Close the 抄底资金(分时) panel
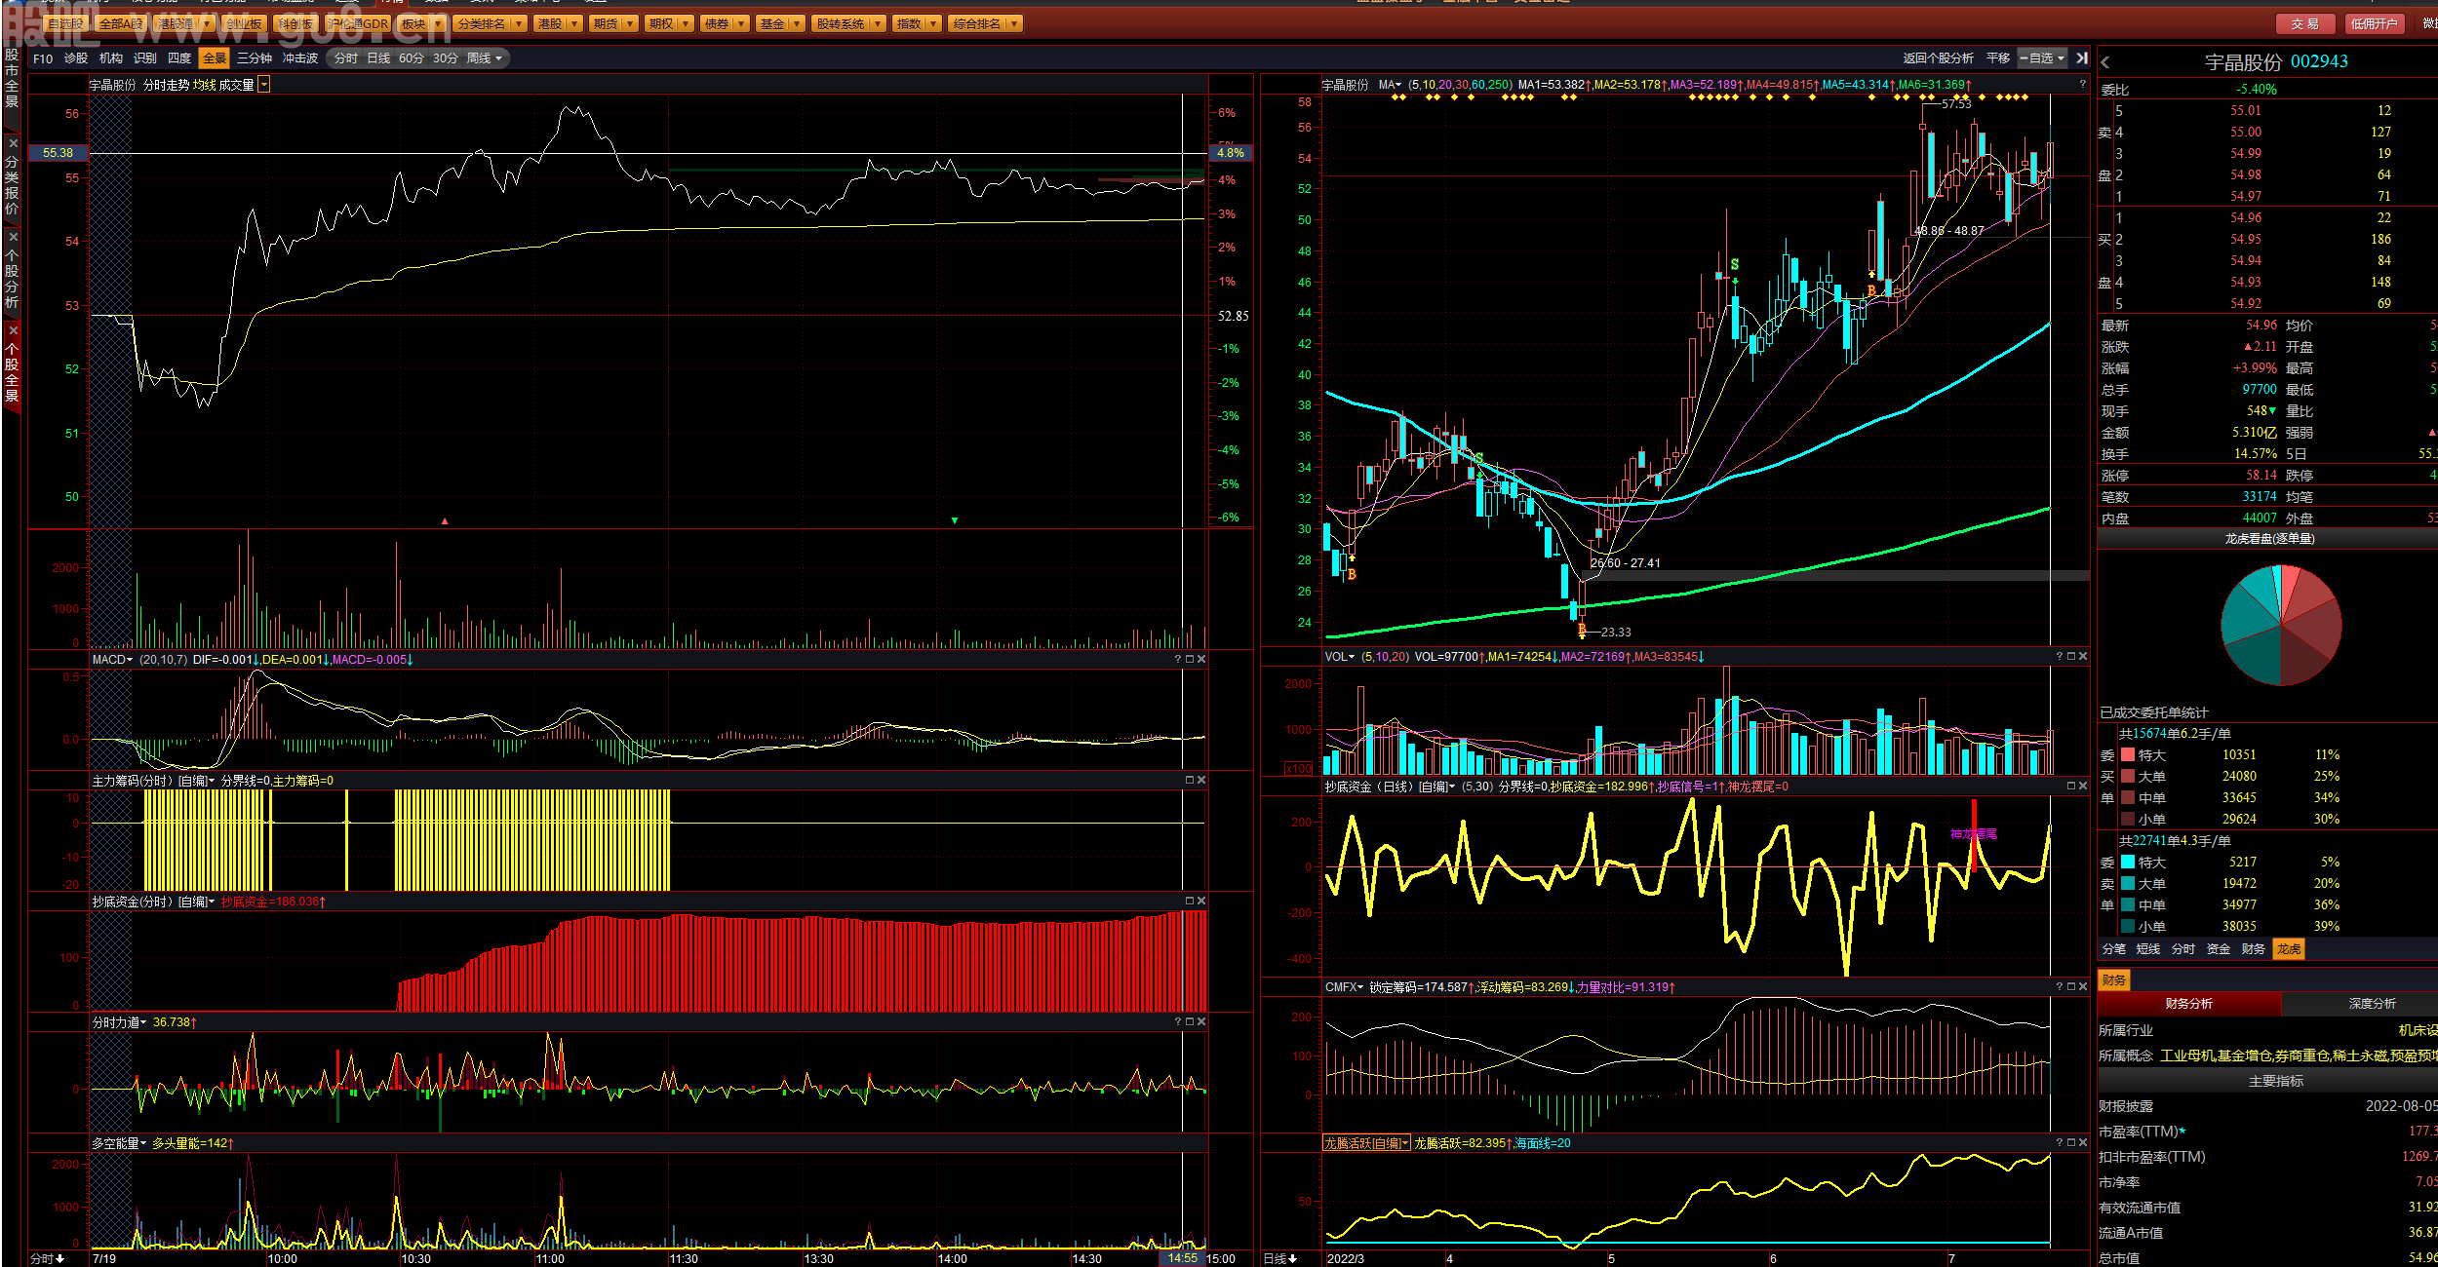2438x1267 pixels. pyautogui.click(x=1201, y=902)
